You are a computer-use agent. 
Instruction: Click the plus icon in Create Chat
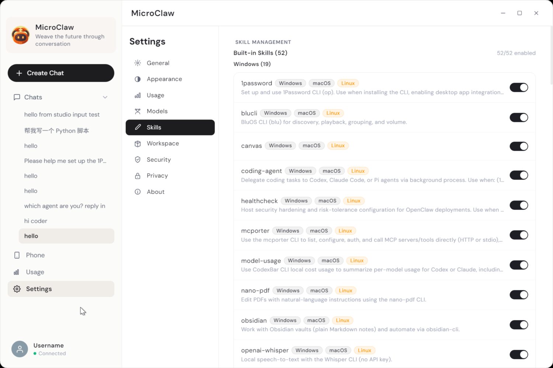[19, 73]
